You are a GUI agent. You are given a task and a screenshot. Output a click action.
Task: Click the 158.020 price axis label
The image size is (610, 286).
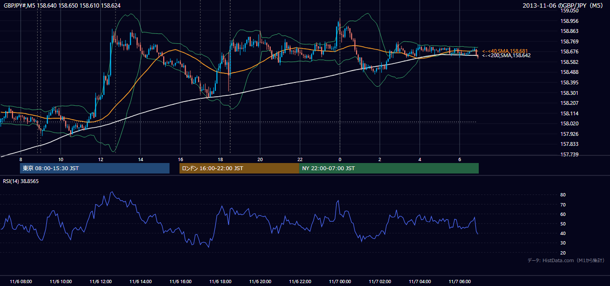coord(569,123)
